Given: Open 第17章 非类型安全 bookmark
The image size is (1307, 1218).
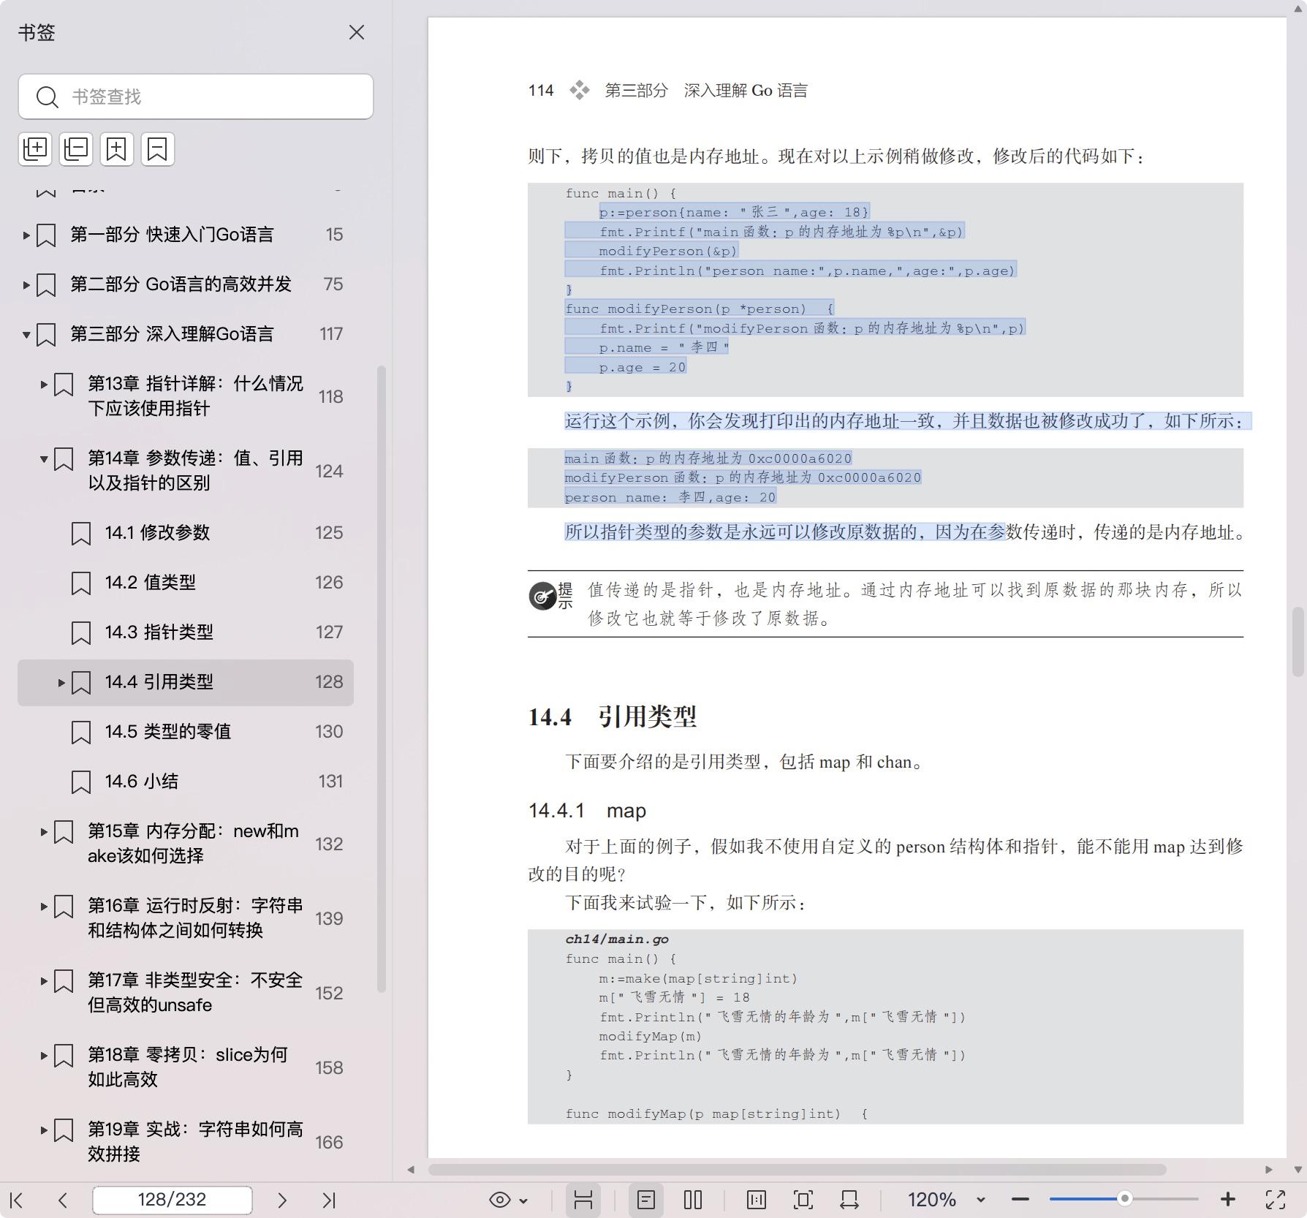Looking at the screenshot, I should 195,993.
